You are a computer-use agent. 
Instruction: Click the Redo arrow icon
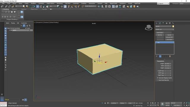[2, 7]
